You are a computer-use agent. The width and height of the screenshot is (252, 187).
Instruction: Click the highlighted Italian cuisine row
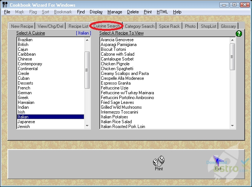point(51,117)
